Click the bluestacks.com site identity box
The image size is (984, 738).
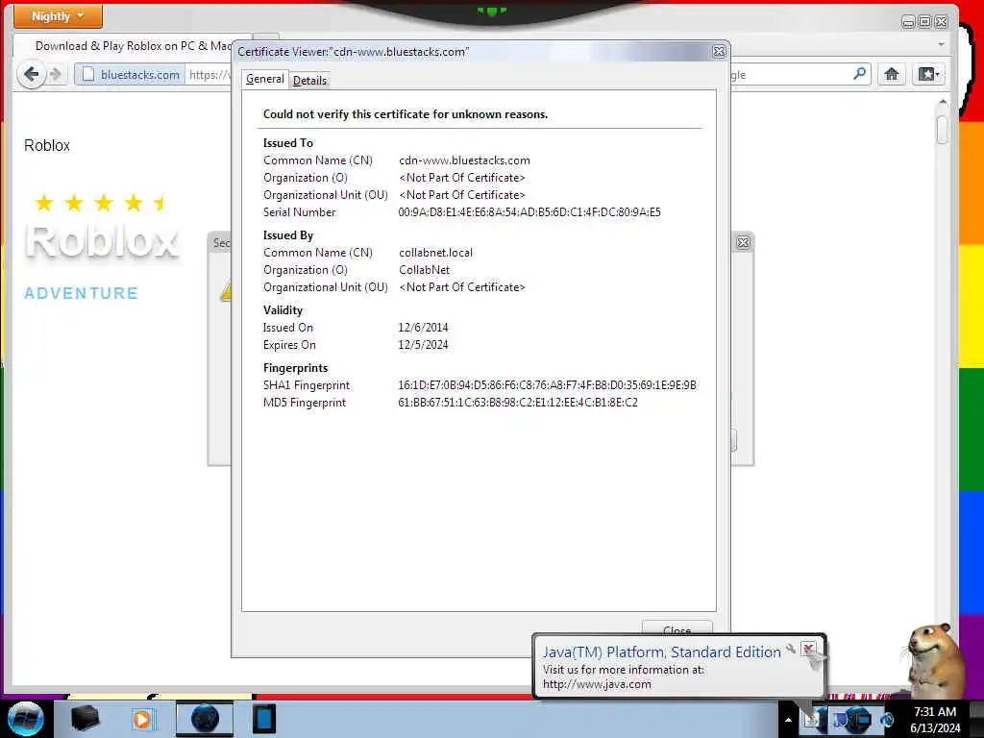point(131,75)
